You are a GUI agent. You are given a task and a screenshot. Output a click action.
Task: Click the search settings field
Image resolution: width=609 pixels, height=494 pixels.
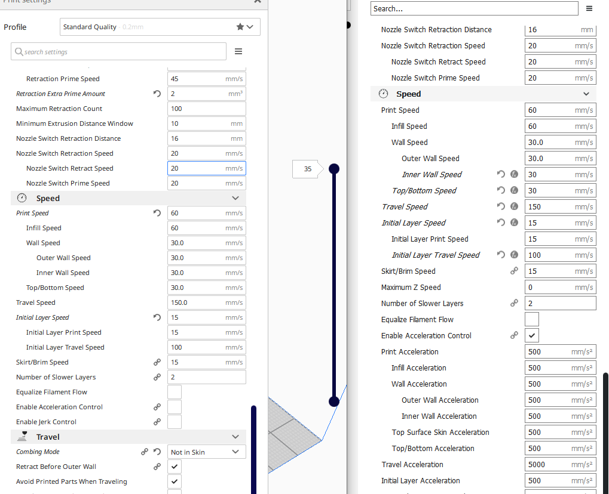pos(118,51)
